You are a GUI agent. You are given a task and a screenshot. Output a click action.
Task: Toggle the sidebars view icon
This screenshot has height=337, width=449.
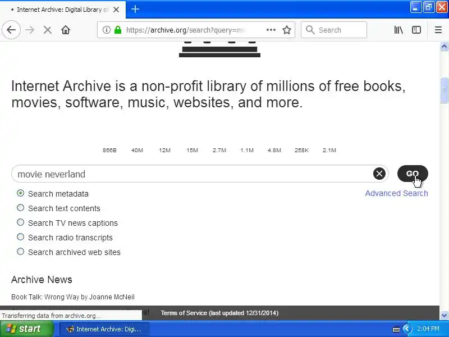416,30
